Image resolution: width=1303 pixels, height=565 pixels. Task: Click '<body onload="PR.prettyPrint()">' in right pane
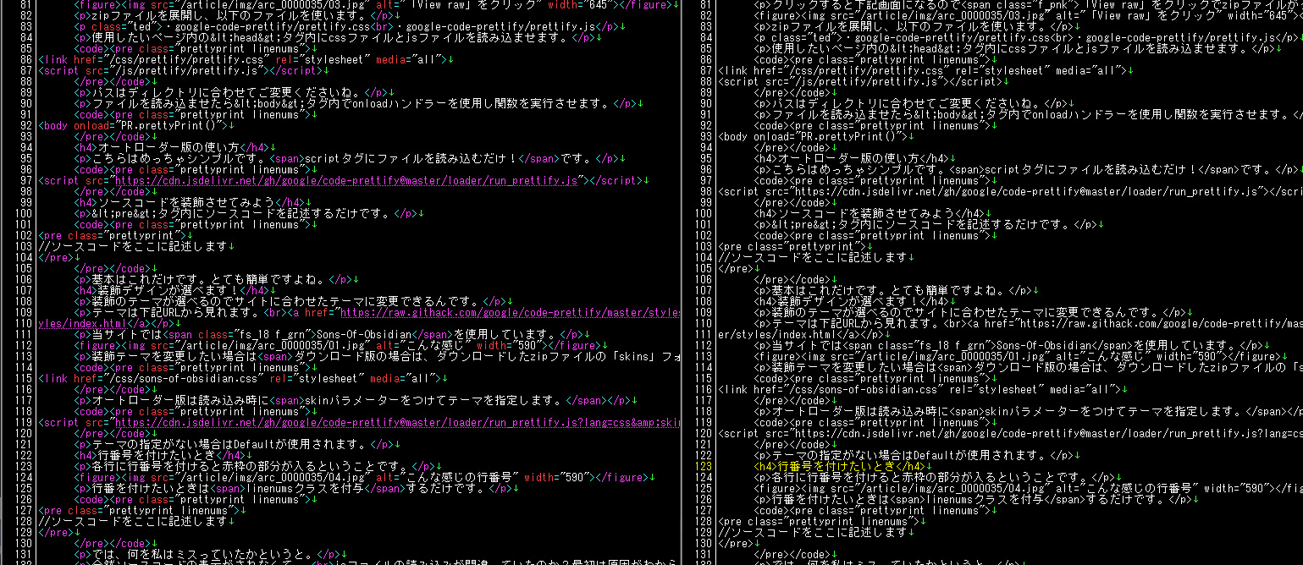pos(815,136)
